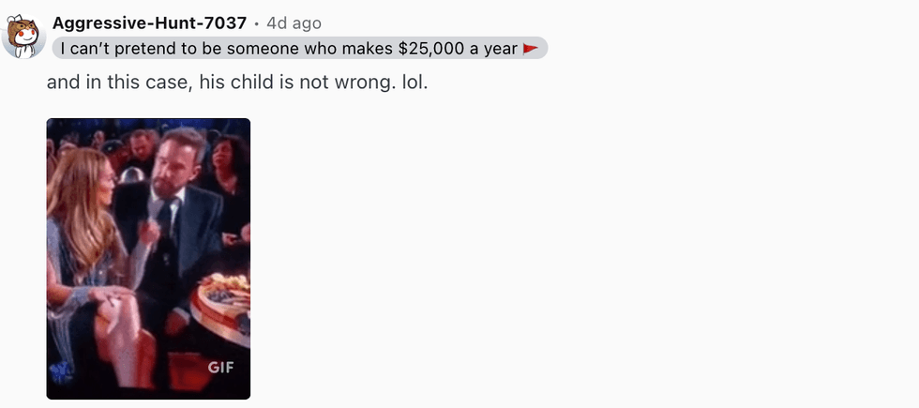Click the red flag emoji in flair
Image resolution: width=919 pixels, height=408 pixels.
point(530,49)
